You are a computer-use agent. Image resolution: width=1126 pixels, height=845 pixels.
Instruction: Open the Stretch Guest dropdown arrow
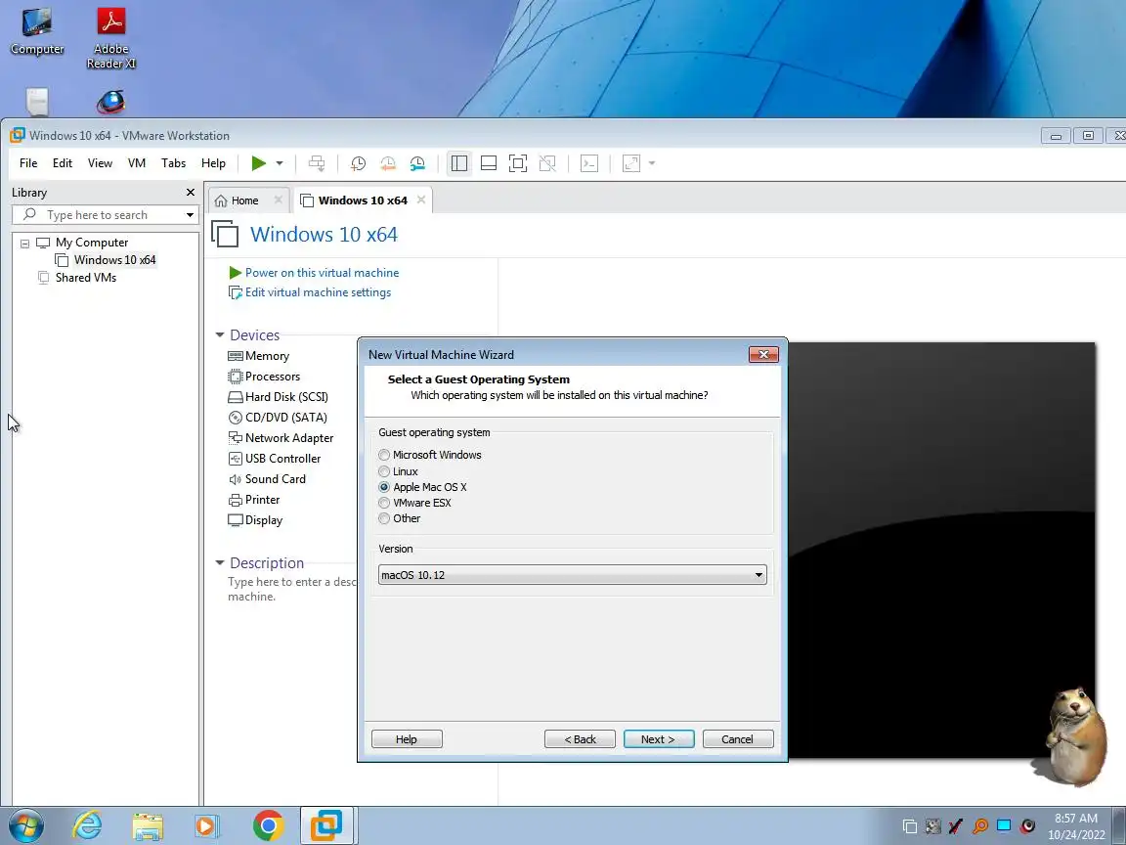[652, 163]
